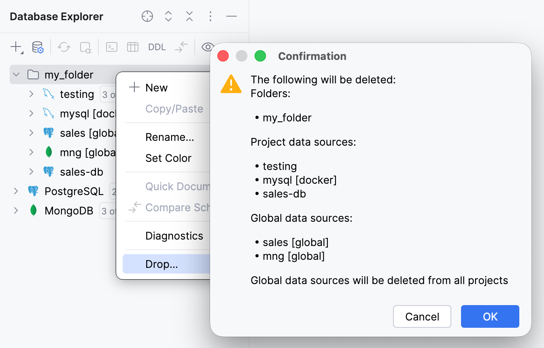544x348 pixels.
Task: Click the elephant icon of PostgreSQL node
Action: pos(33,191)
